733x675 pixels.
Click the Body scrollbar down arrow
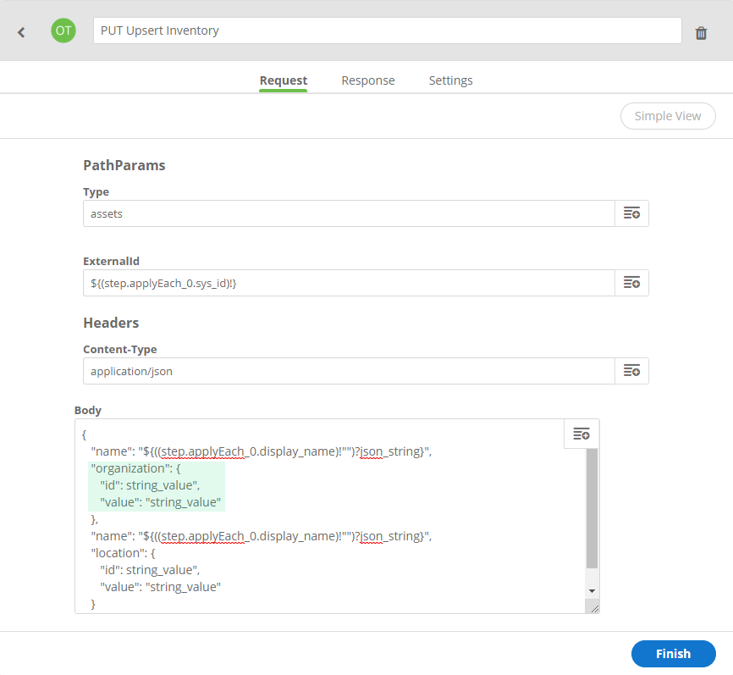click(x=592, y=591)
